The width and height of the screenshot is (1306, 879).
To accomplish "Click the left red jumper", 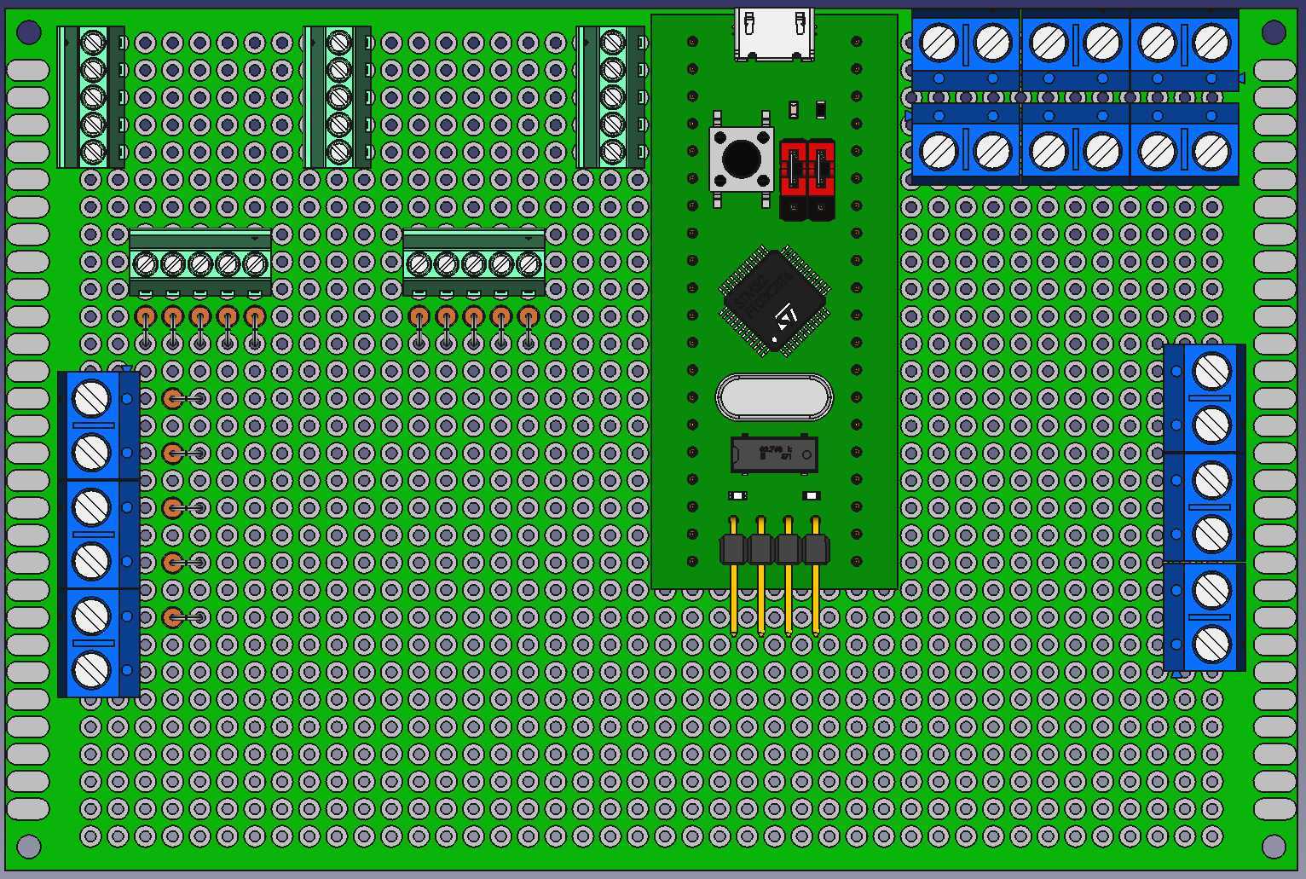I will pos(793,179).
